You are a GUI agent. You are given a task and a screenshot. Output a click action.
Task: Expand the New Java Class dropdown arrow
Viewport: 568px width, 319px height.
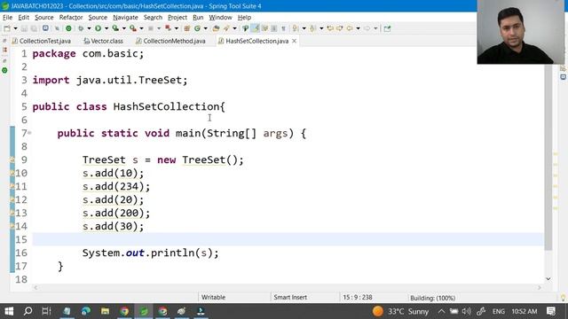point(206,28)
